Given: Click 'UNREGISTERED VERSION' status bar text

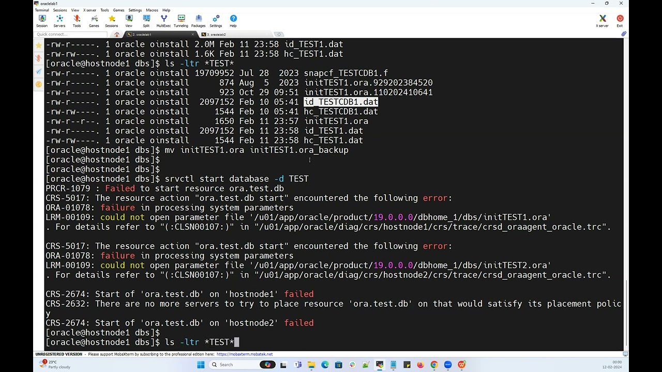Looking at the screenshot, I should pos(58,354).
